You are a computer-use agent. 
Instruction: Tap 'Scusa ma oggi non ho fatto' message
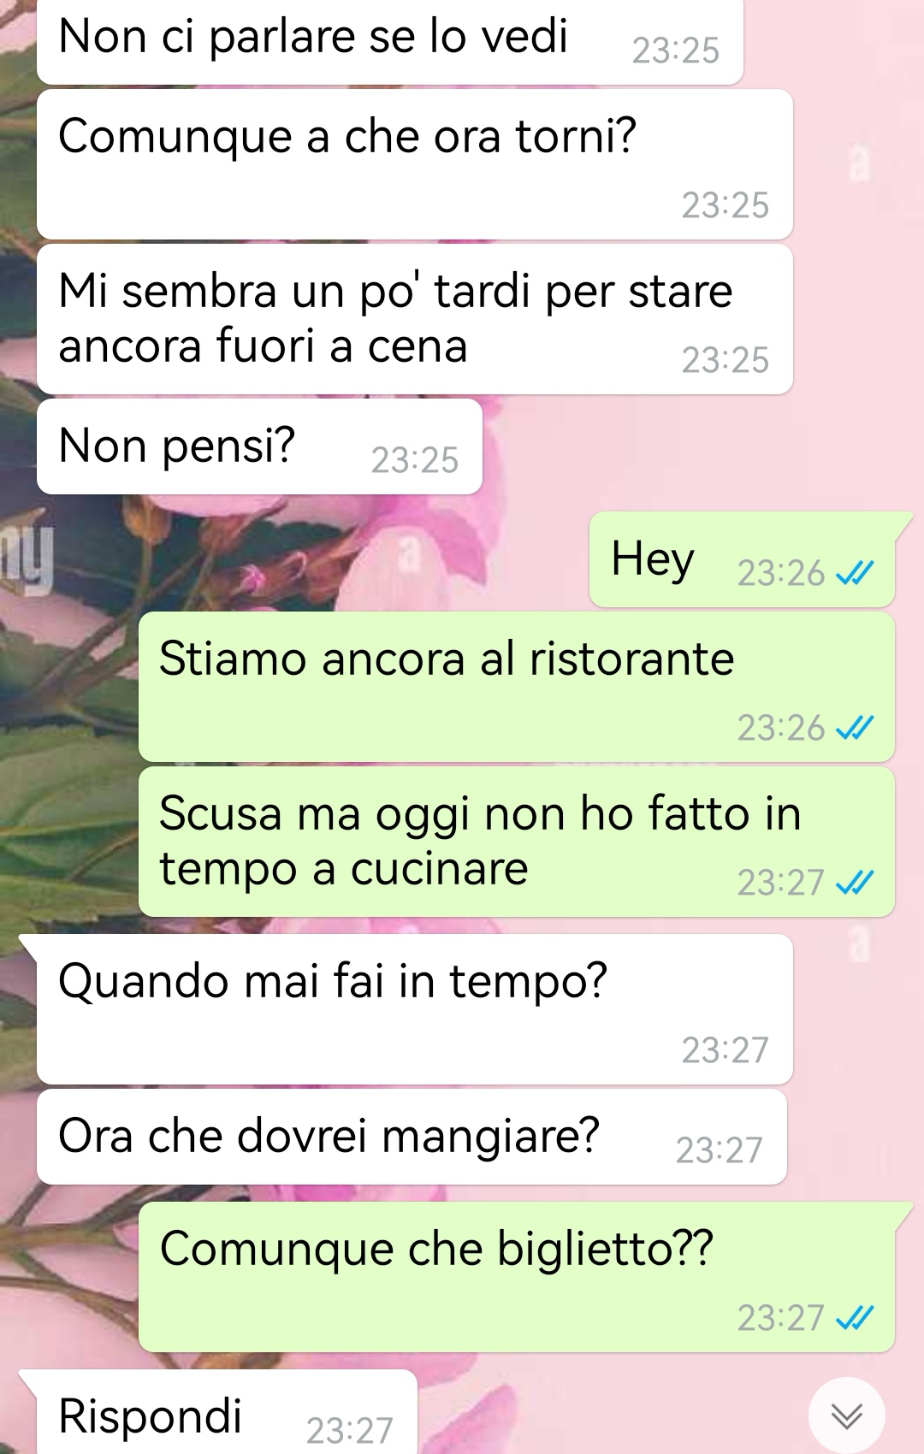point(517,842)
